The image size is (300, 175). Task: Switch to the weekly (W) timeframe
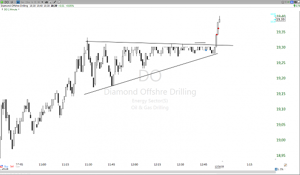pos(39,2)
